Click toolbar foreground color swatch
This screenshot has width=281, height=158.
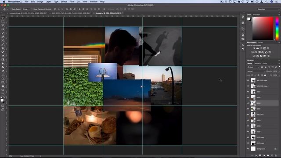point(2,100)
